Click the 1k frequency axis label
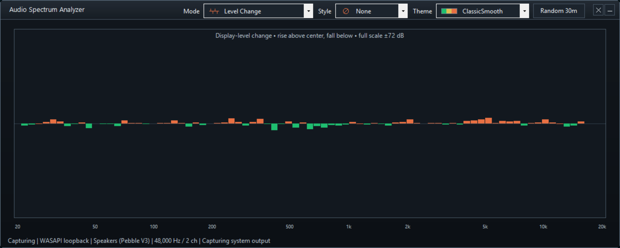The height and width of the screenshot is (248, 620). tap(349, 227)
